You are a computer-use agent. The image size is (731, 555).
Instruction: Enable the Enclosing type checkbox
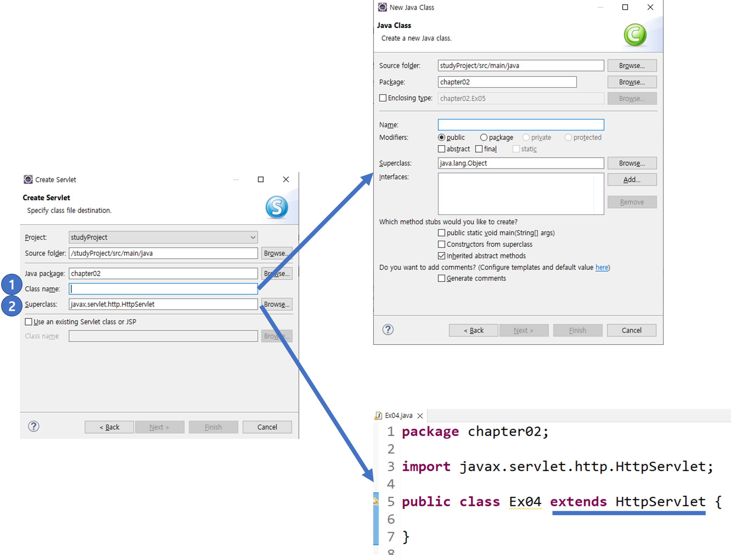383,98
